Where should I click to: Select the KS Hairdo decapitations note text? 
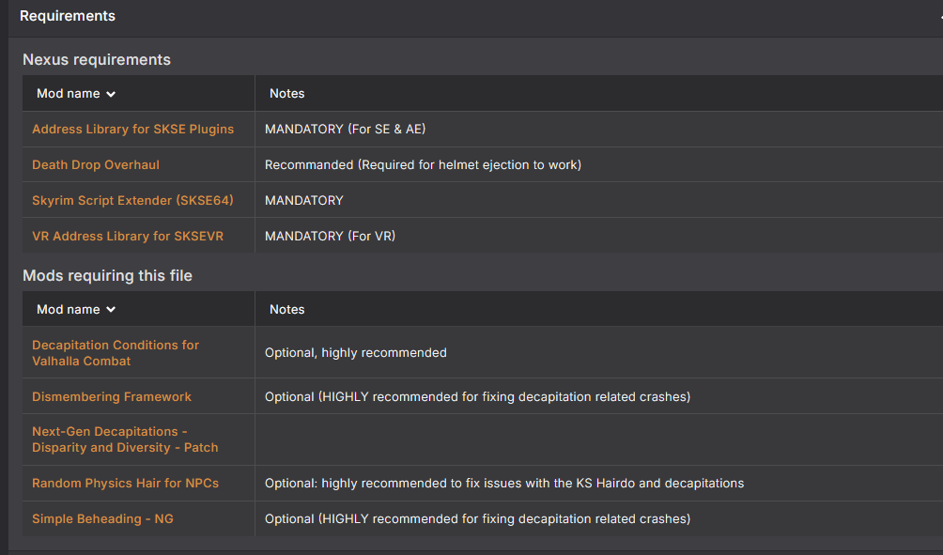click(x=504, y=484)
